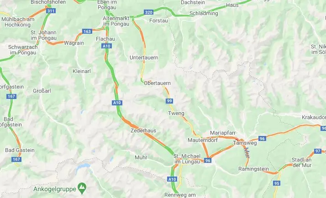This screenshot has width=326, height=198.
Task: Click the Ankogelgruppe mountain marker icon
Action: coord(82,188)
